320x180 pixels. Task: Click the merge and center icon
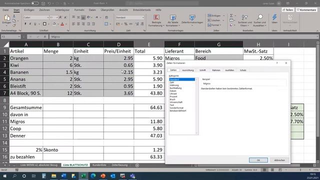coord(106,24)
